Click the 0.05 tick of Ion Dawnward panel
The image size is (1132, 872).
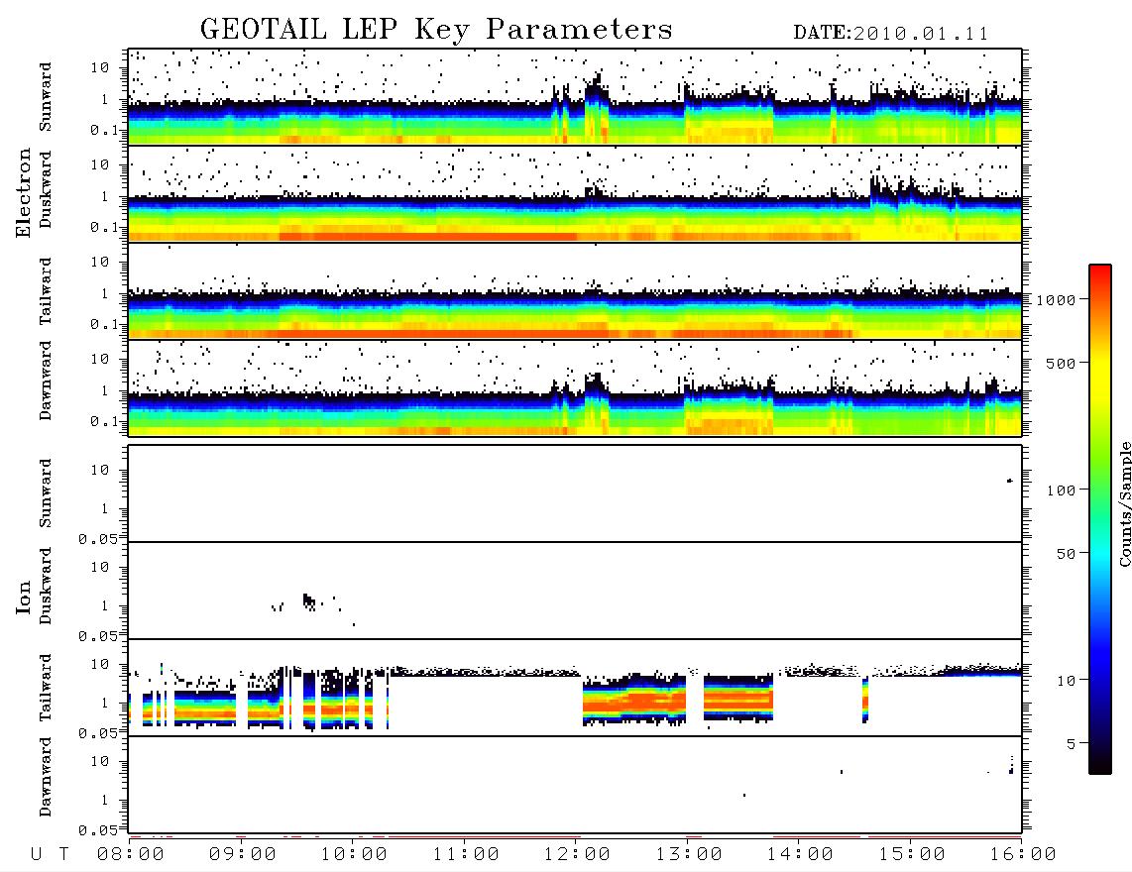(97, 830)
